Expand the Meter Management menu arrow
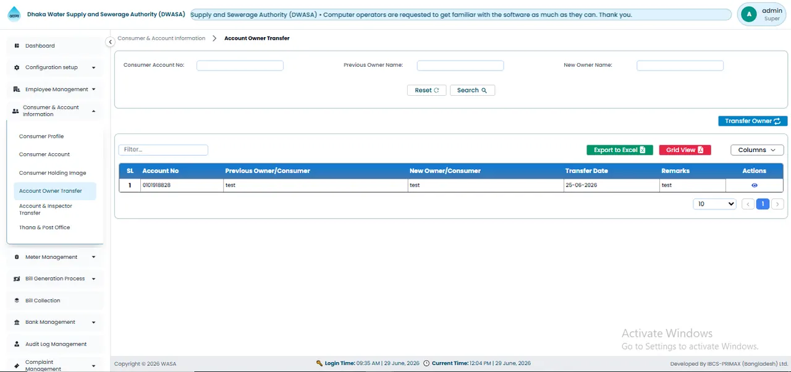The height and width of the screenshot is (372, 791). point(93,257)
